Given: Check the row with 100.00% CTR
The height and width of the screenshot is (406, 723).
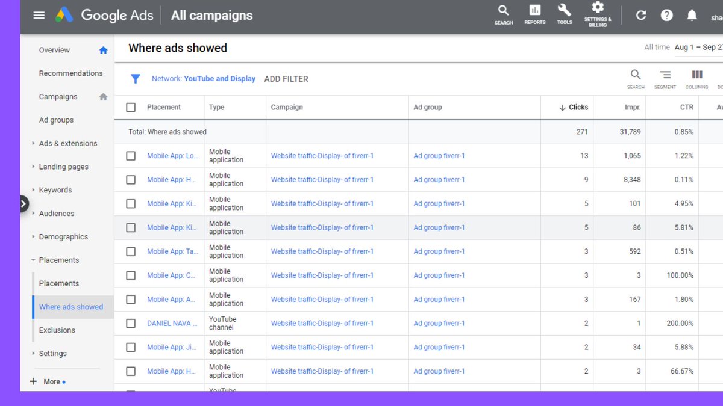Looking at the screenshot, I should (131, 275).
